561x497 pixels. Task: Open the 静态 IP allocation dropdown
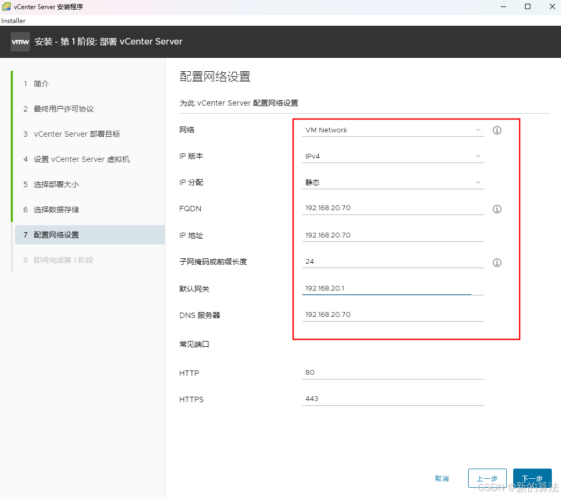393,183
